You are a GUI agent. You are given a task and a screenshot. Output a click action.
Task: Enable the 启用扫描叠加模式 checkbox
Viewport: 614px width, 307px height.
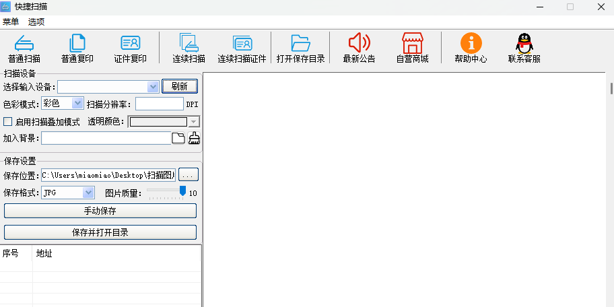pyautogui.click(x=8, y=122)
